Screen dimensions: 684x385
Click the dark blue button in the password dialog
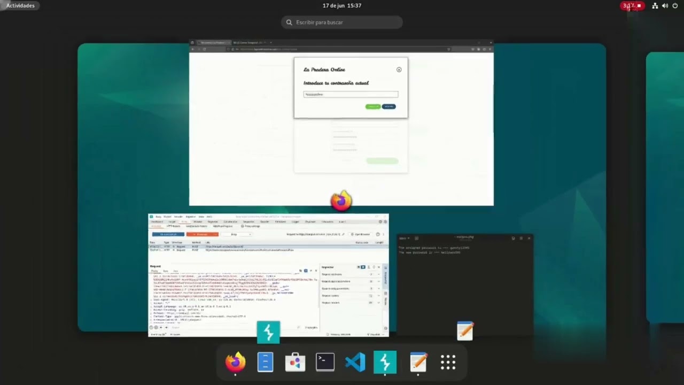click(389, 106)
